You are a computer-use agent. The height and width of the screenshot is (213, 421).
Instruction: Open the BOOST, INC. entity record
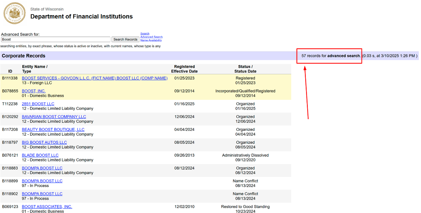[x=34, y=91]
